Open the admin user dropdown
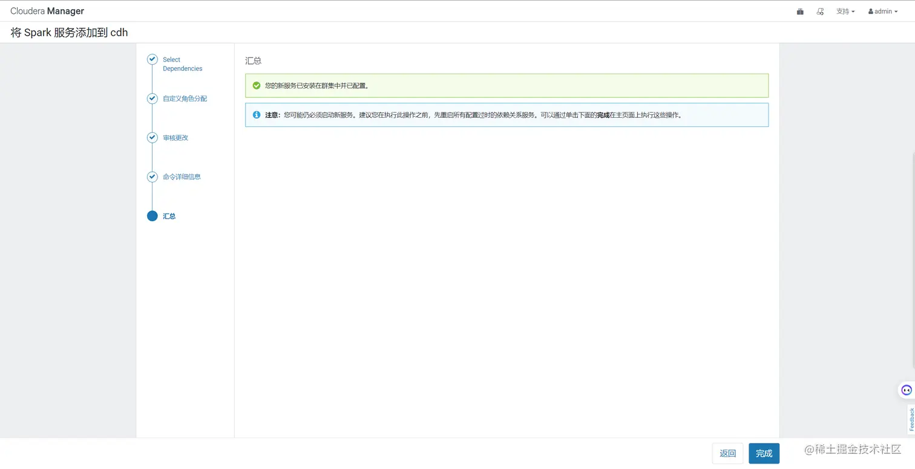The image size is (915, 469). (x=883, y=11)
